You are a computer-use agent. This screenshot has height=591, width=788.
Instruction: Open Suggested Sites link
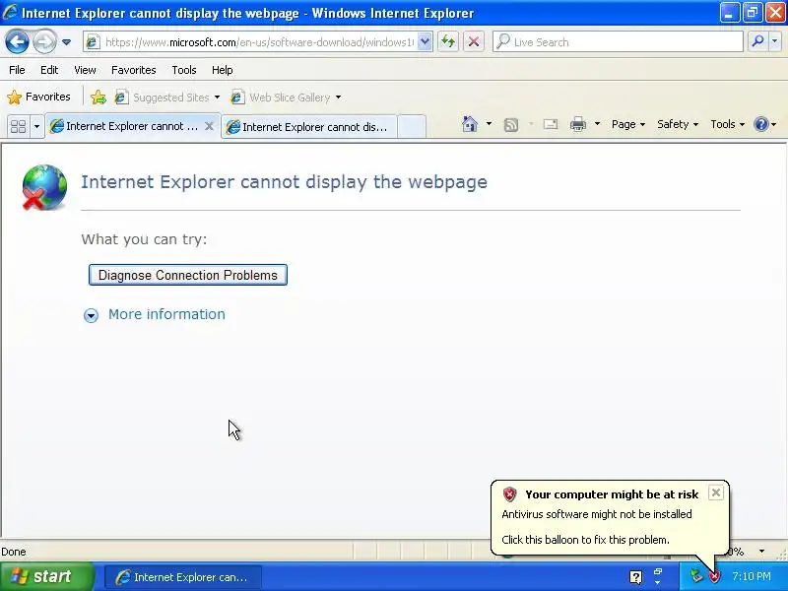coord(162,97)
